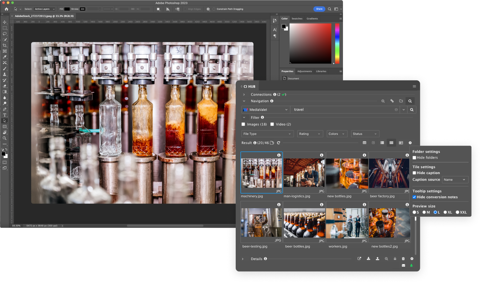Click the link icon in CI HUB Navigation

392,101
